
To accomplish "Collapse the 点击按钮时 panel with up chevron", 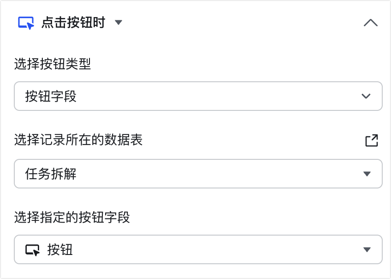I will 371,23.
